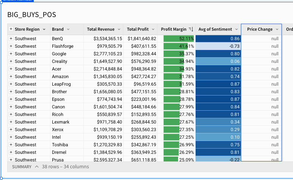Open Price Change column dropdown arrow
The height and width of the screenshot is (180, 293).
pyautogui.click(x=277, y=29)
